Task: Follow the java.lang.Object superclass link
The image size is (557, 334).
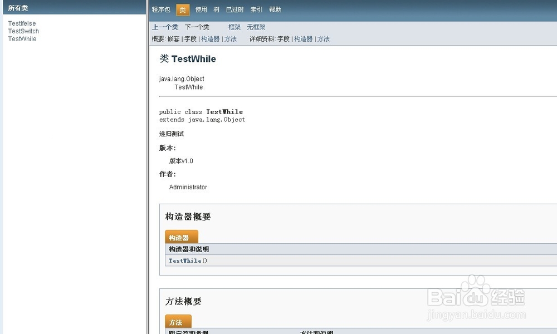Action: click(181, 78)
